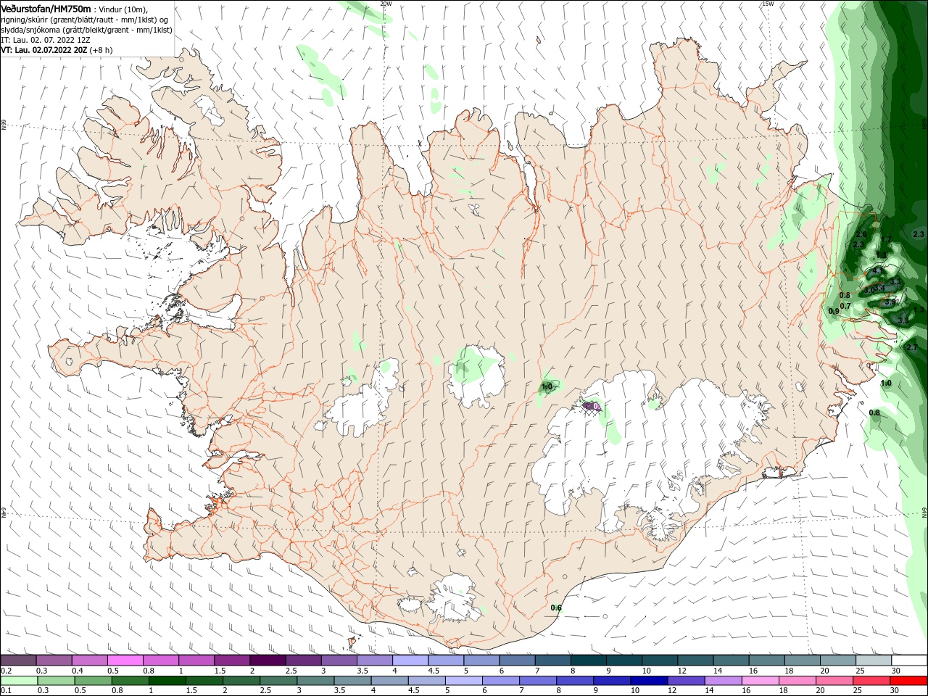Image resolution: width=928 pixels, height=696 pixels.
Task: Select lower green swatch between 0.5 and 0.8
Action: 93,681
